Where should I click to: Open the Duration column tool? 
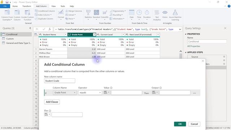coord(147,15)
